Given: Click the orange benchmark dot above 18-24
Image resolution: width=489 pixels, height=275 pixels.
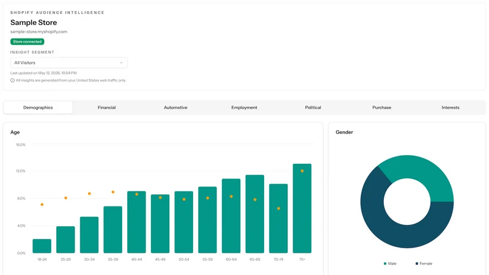Looking at the screenshot, I should point(42,205).
